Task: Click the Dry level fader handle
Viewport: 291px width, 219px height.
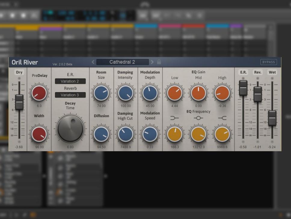Action: [x=19, y=102]
